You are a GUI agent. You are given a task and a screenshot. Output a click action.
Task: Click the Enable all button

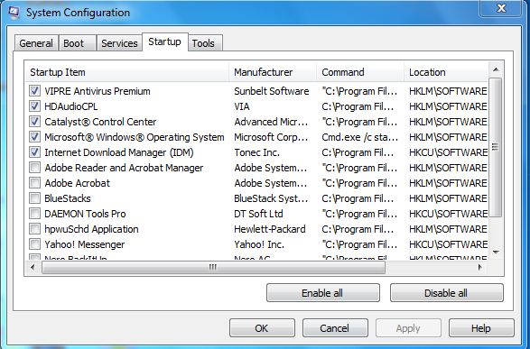pos(323,293)
